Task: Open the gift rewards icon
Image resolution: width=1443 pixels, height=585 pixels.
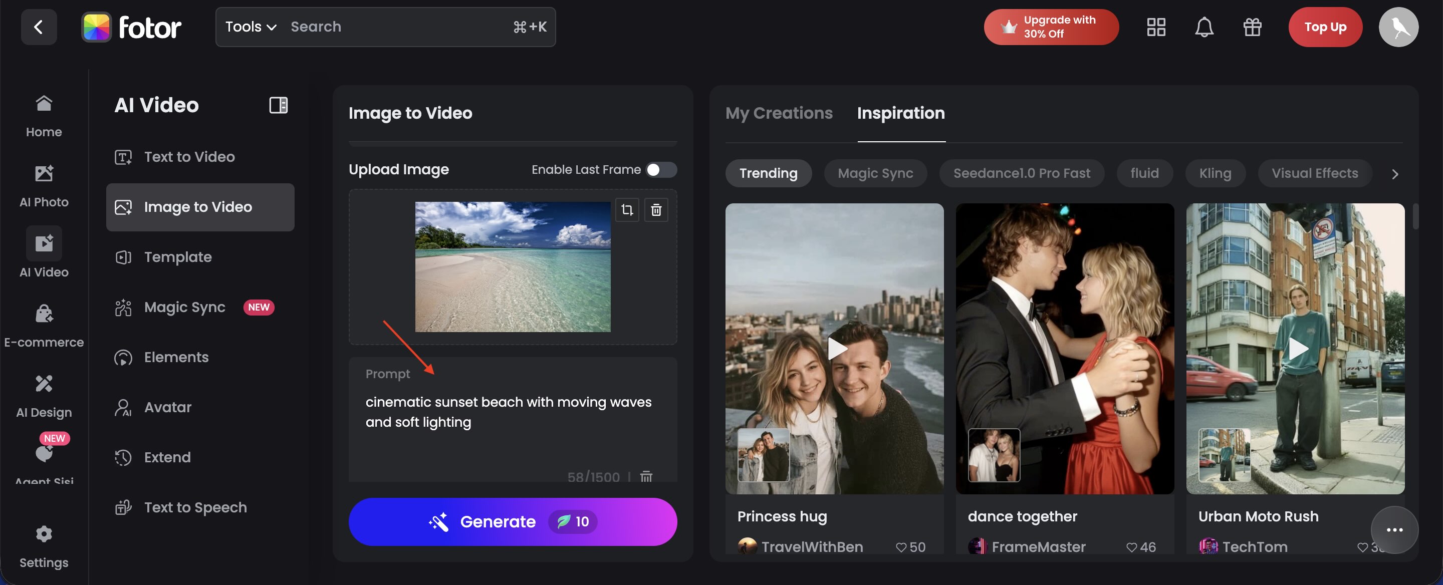Action: 1252,27
